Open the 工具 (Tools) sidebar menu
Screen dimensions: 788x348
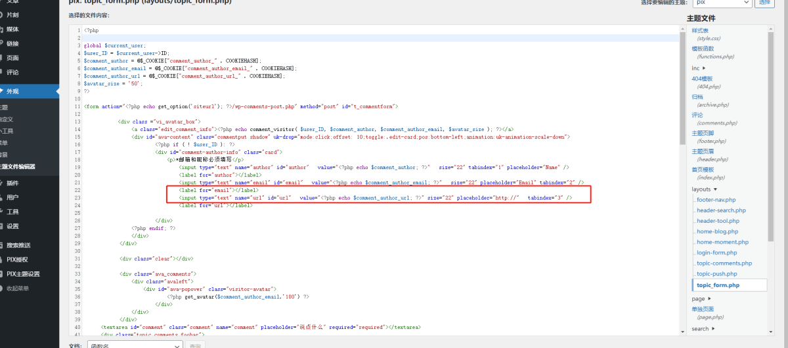[x=12, y=212]
